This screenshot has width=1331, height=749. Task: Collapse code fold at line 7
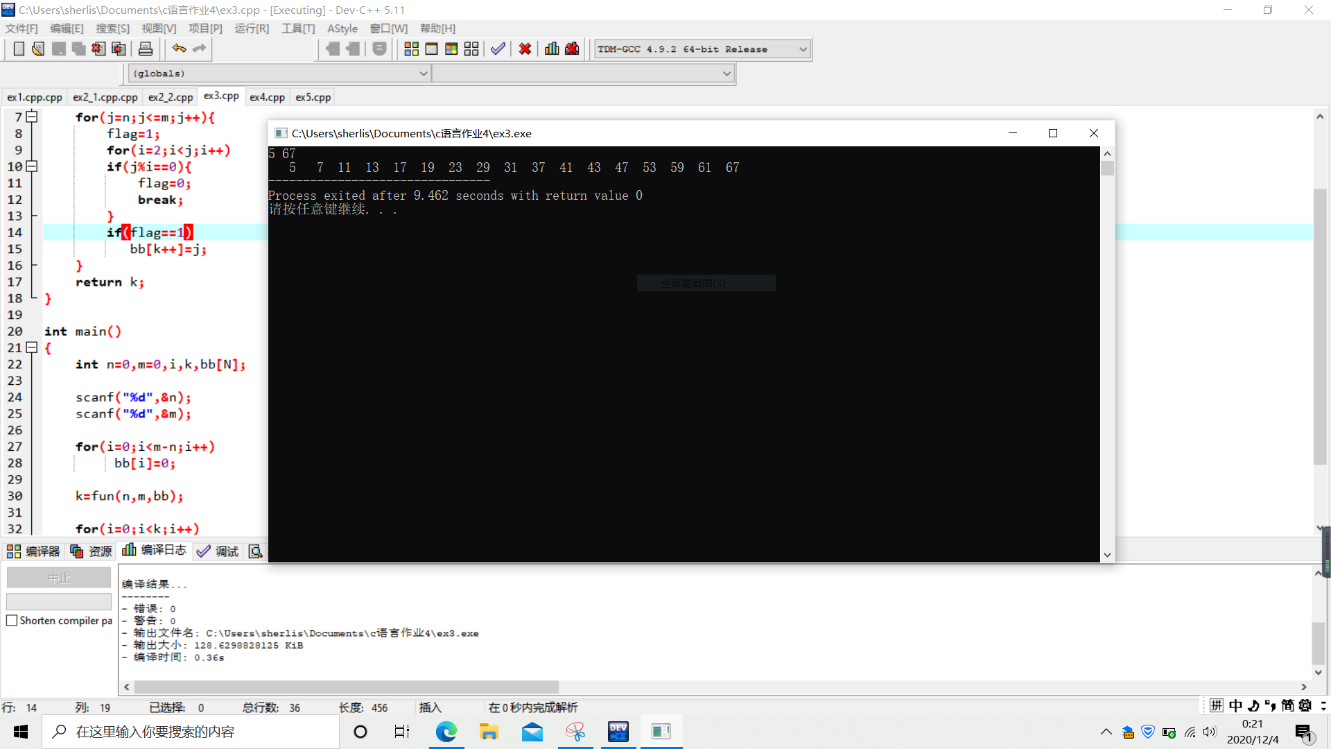(32, 117)
